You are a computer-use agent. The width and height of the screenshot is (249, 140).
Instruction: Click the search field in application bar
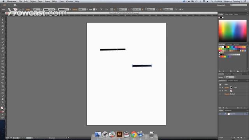tap(238, 5)
